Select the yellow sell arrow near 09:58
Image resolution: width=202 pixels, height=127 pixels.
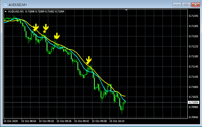click(x=89, y=60)
